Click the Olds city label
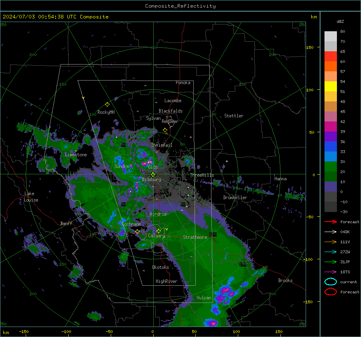361x337 pixels. tap(153, 167)
